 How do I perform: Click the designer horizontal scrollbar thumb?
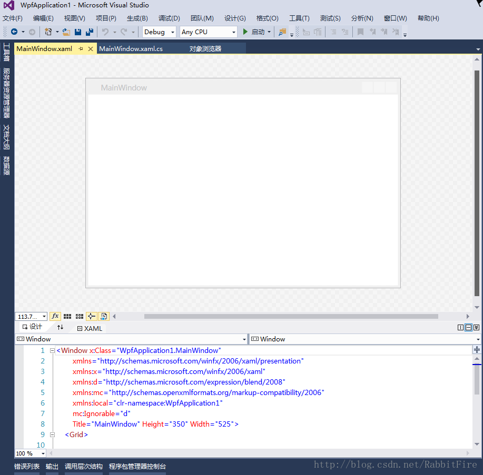point(291,316)
